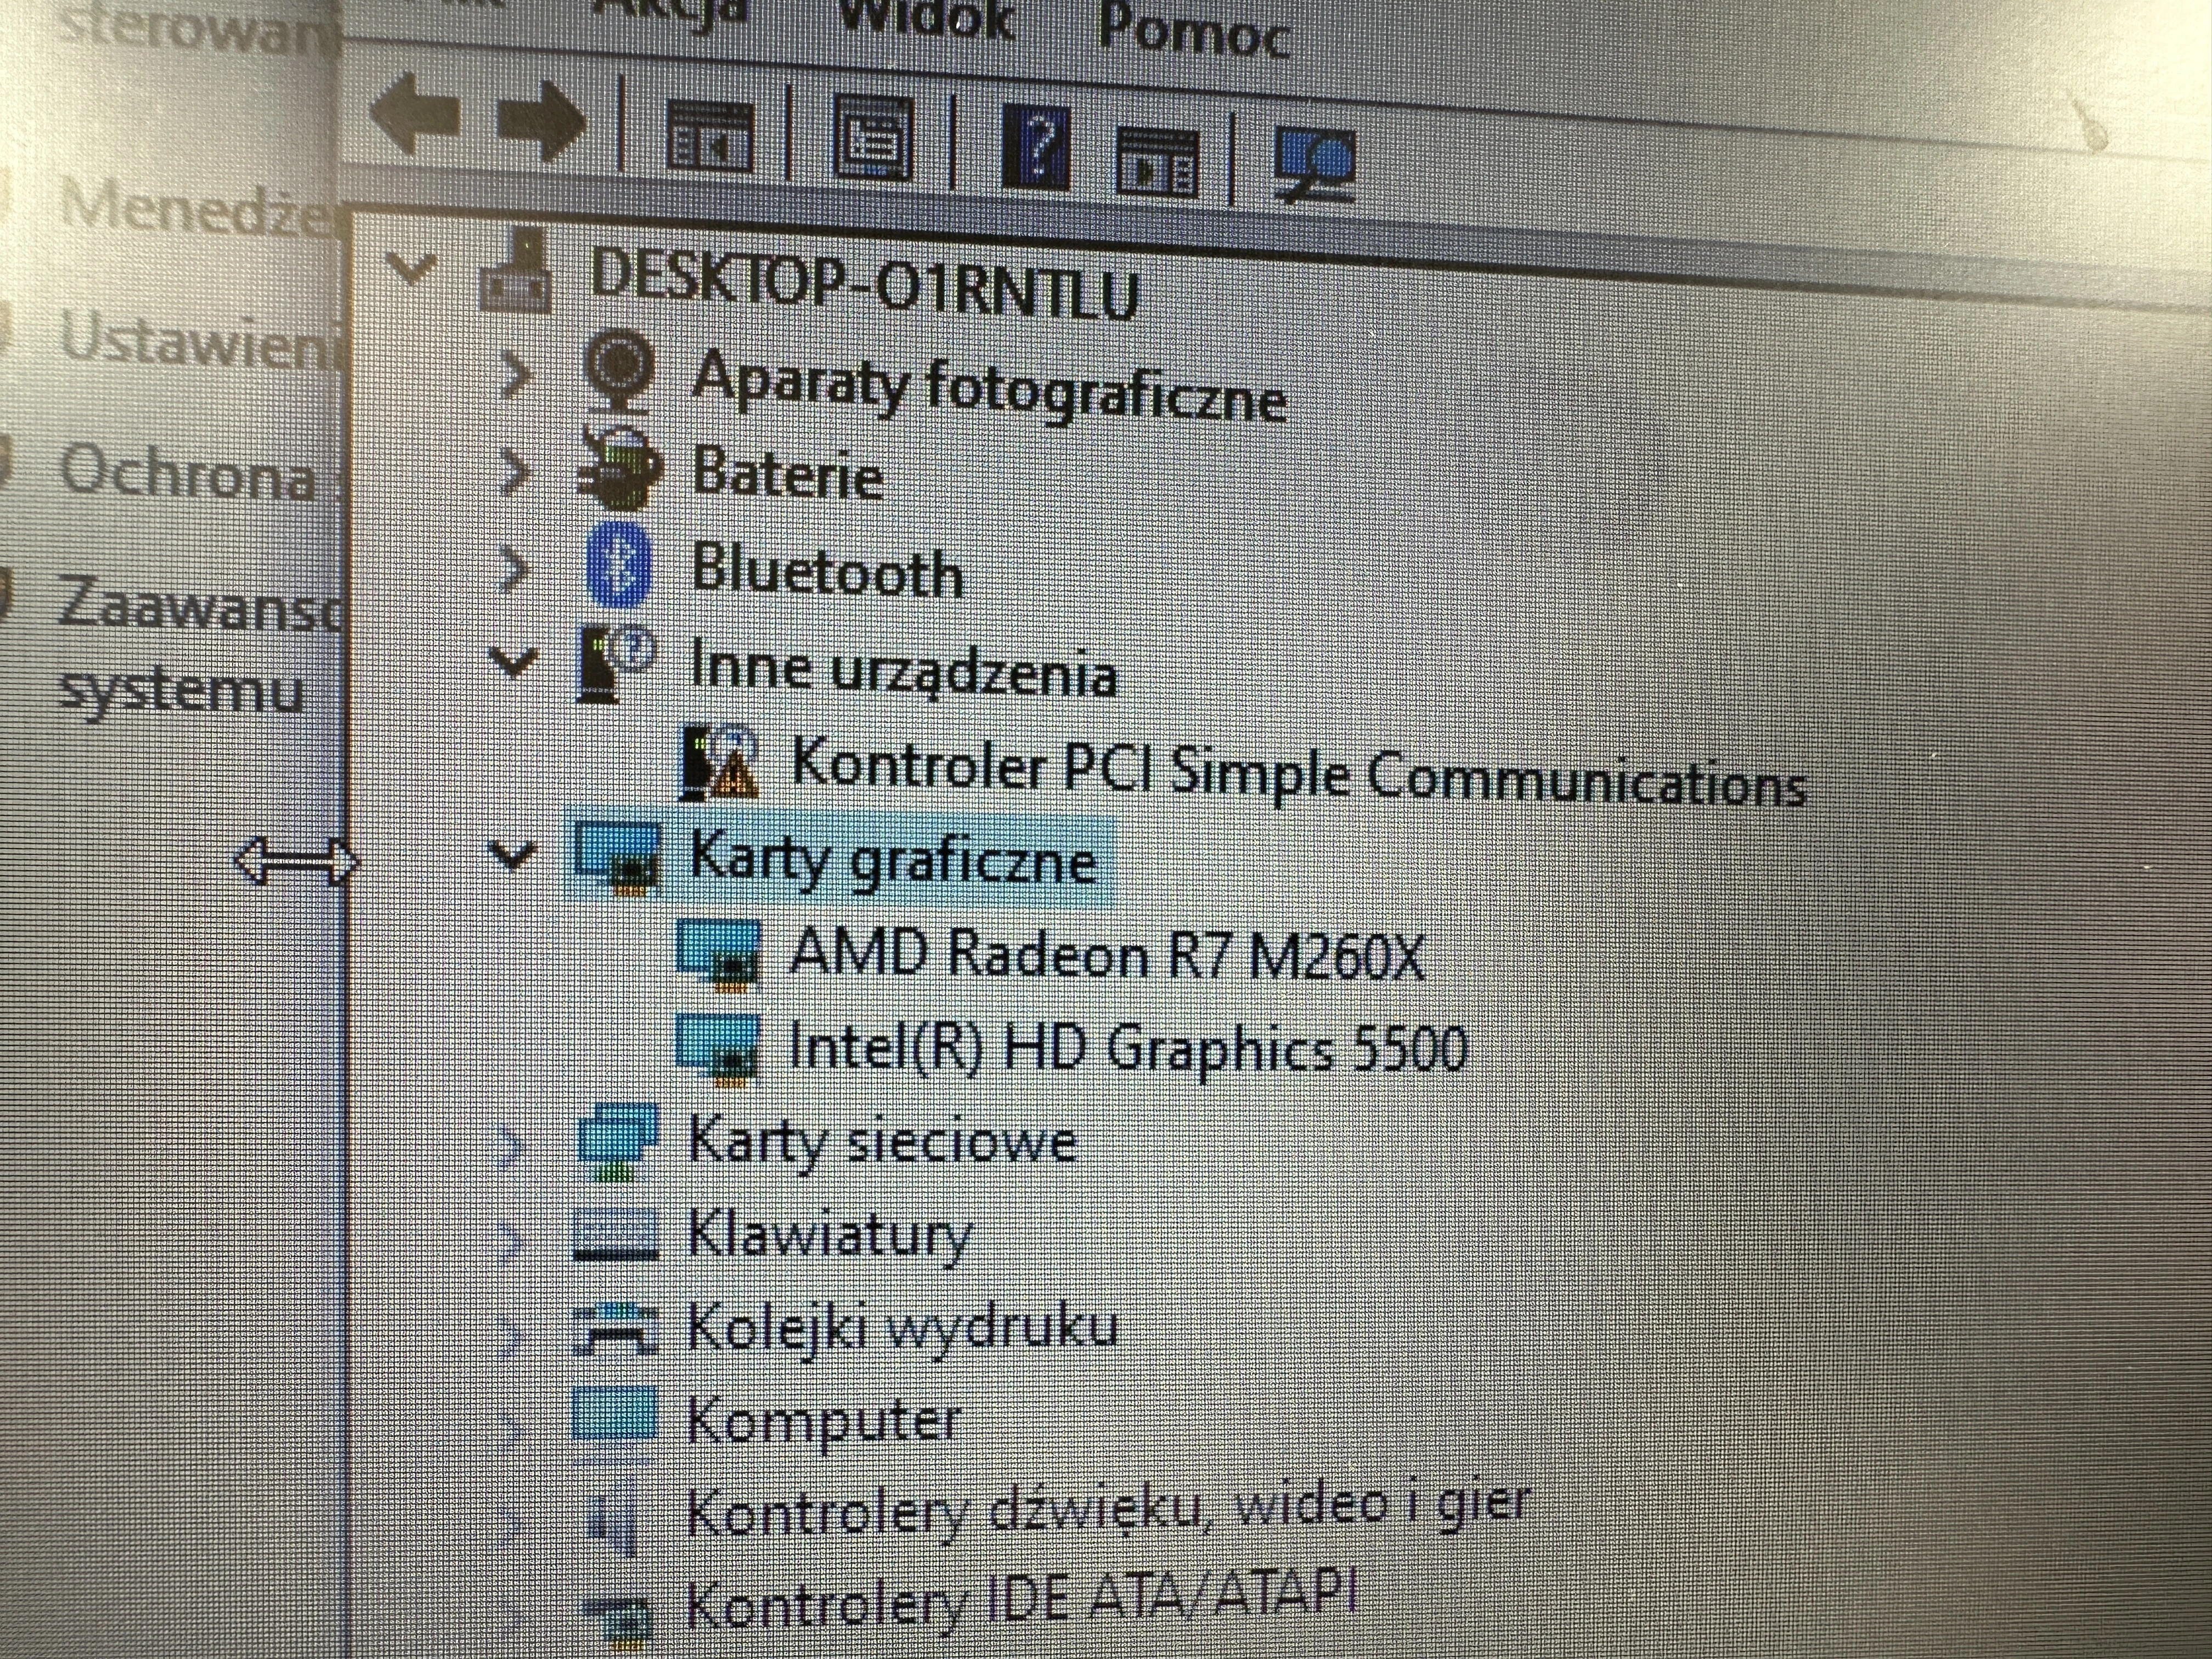Collapse the Inne urządzenia category

coord(513,661)
